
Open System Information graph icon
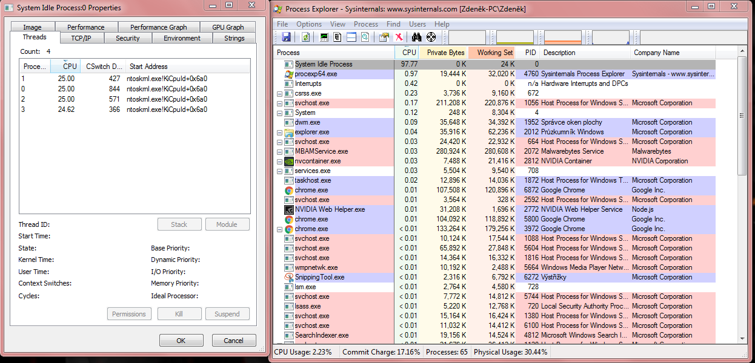tap(324, 38)
